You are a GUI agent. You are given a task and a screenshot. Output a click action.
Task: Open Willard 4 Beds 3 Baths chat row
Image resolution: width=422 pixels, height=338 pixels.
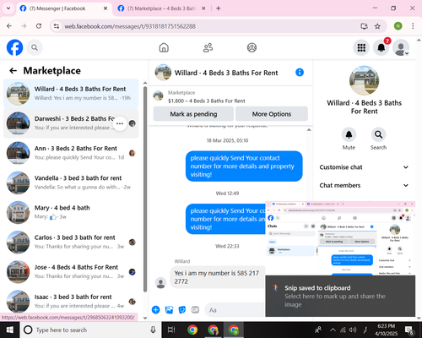point(71,94)
